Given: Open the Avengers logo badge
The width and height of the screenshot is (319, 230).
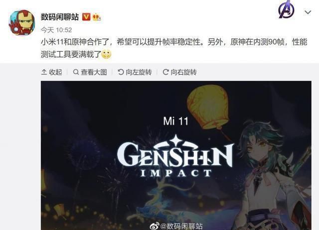Looking at the screenshot, I should [x=287, y=9].
